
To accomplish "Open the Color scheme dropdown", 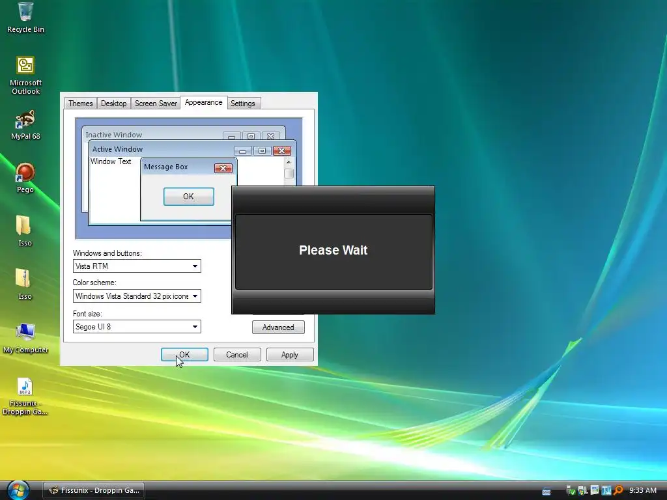I will [x=137, y=296].
